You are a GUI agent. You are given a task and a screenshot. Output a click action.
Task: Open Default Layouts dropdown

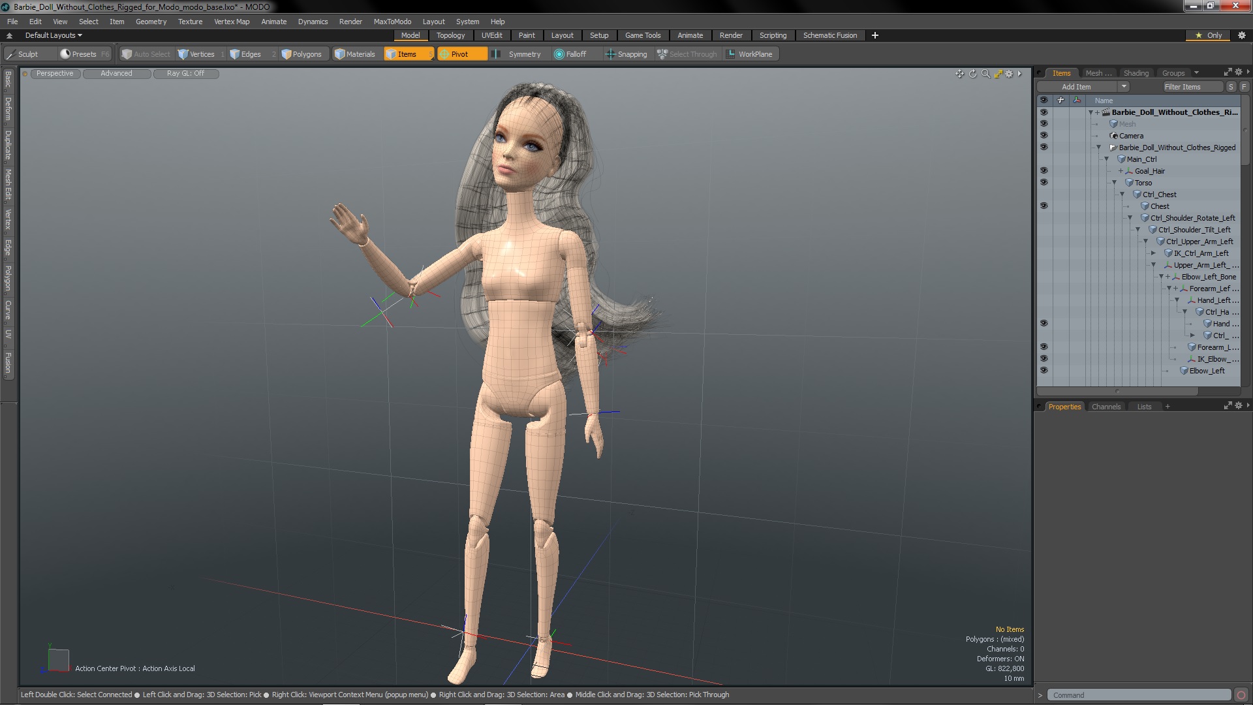pos(54,35)
